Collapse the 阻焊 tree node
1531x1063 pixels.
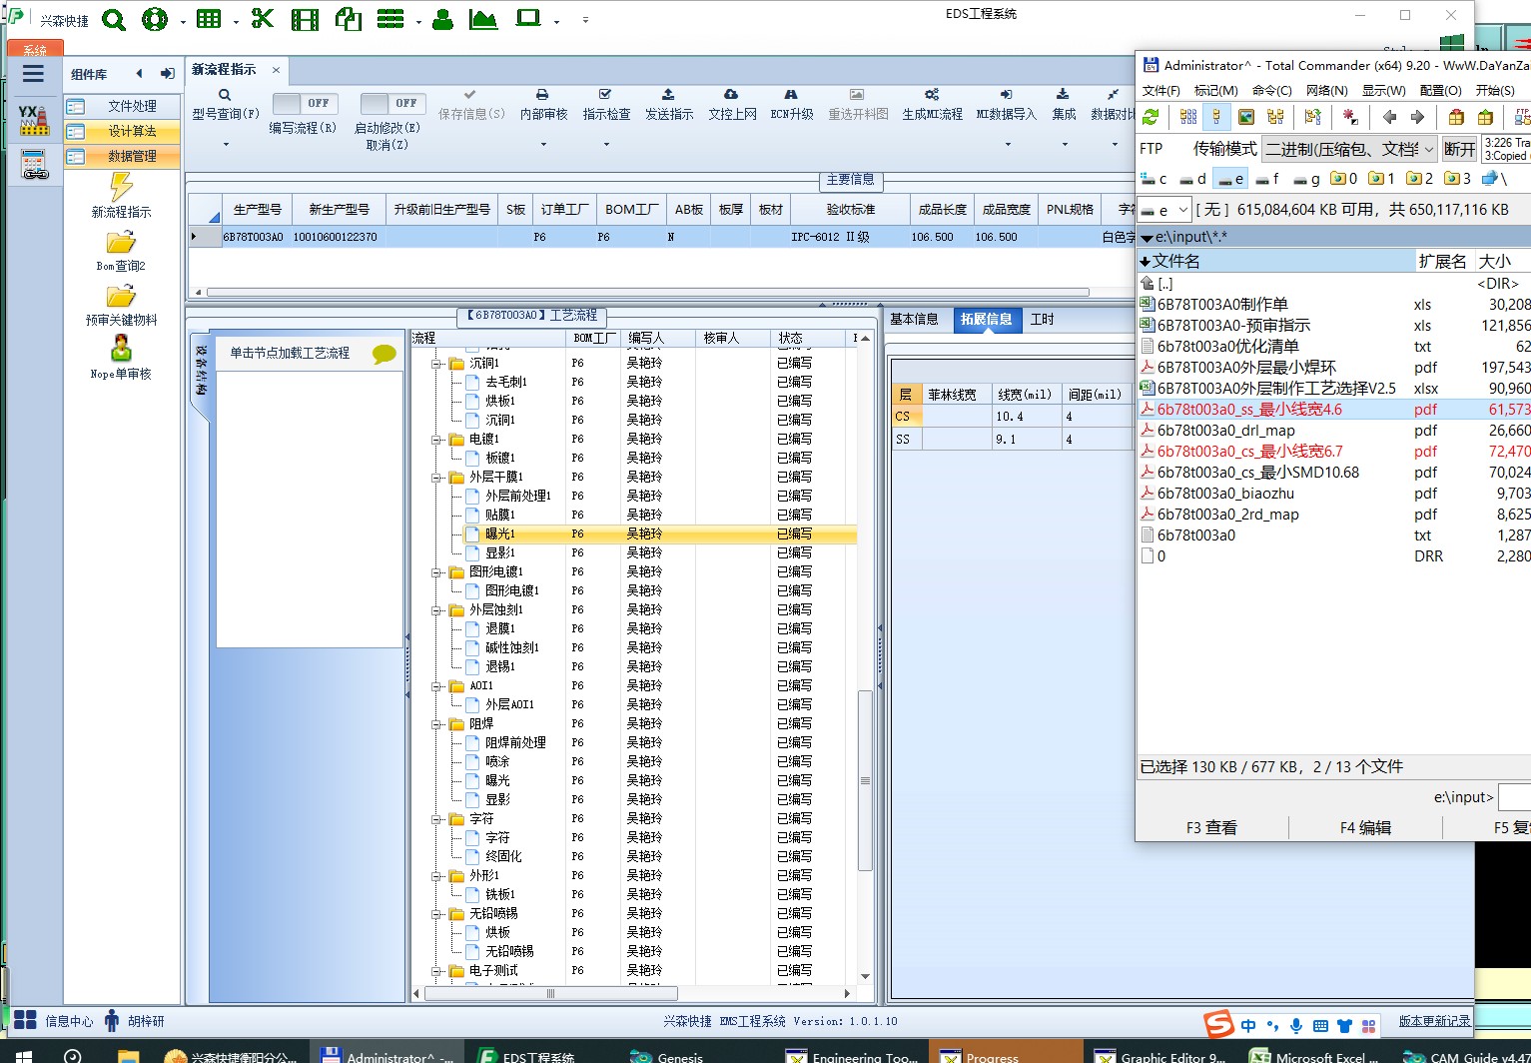tap(436, 724)
